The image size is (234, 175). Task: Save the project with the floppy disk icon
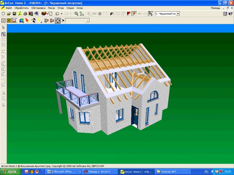[x=14, y=14]
